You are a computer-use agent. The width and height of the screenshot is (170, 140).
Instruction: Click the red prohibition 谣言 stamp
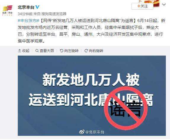pos(126,108)
